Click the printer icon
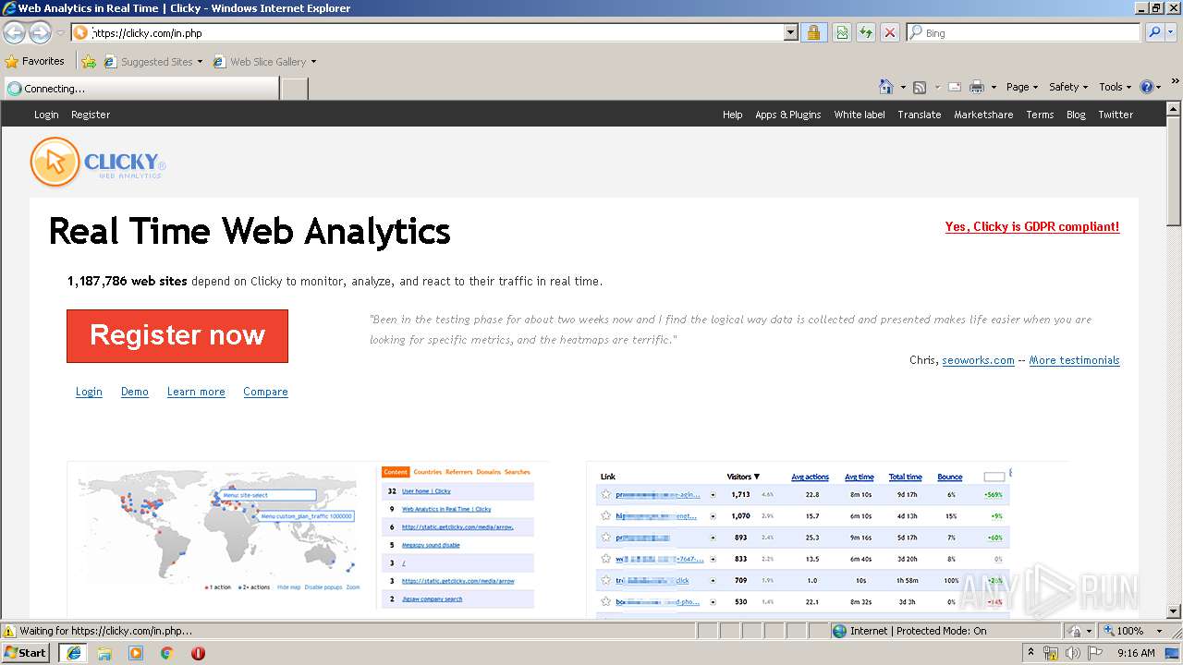The width and height of the screenshot is (1183, 665). coord(977,87)
